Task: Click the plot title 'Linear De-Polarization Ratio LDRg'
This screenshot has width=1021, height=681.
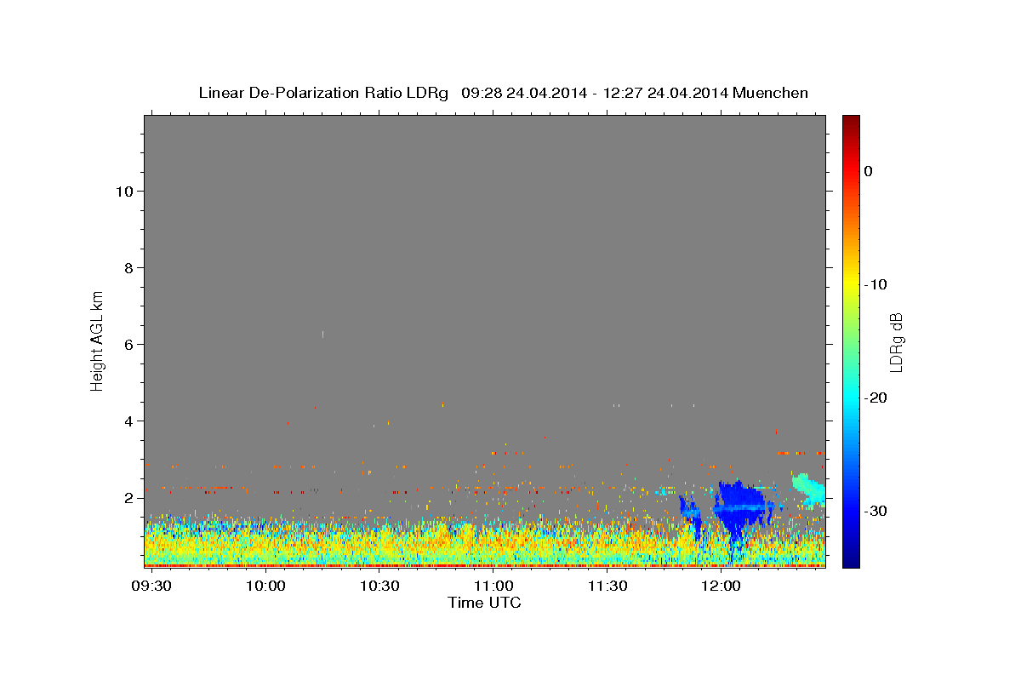Action: tap(322, 93)
